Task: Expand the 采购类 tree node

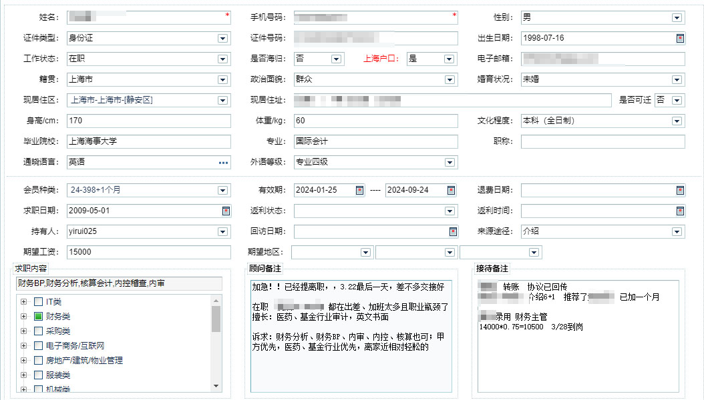Action: (24, 331)
